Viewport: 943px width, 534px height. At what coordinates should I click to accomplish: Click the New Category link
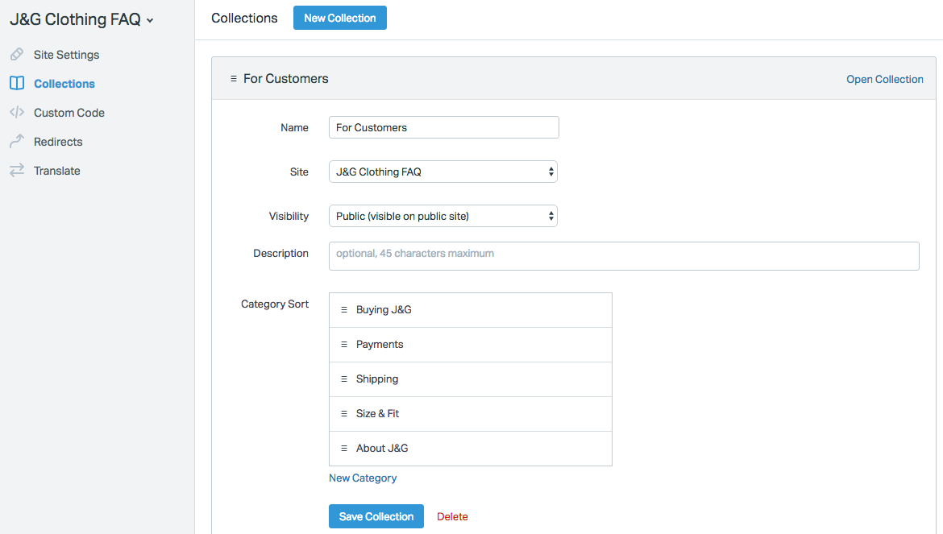pos(363,478)
